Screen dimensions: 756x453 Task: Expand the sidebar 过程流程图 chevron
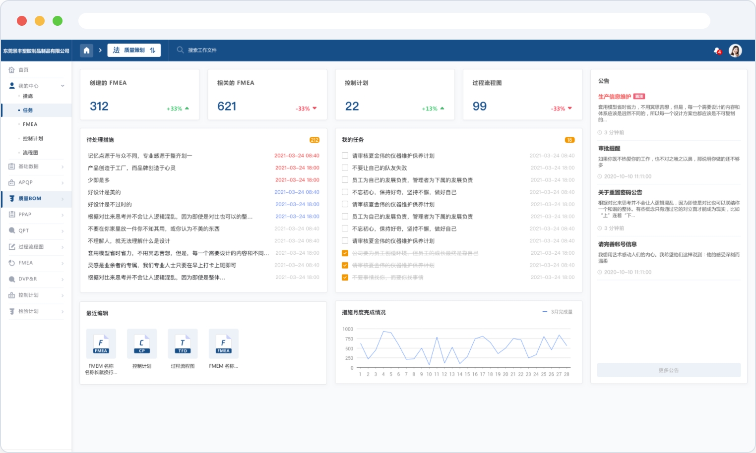coord(63,247)
